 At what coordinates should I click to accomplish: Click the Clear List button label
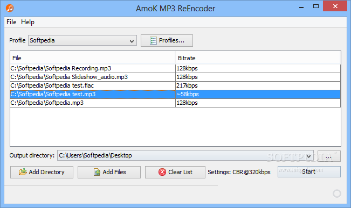(x=180, y=172)
